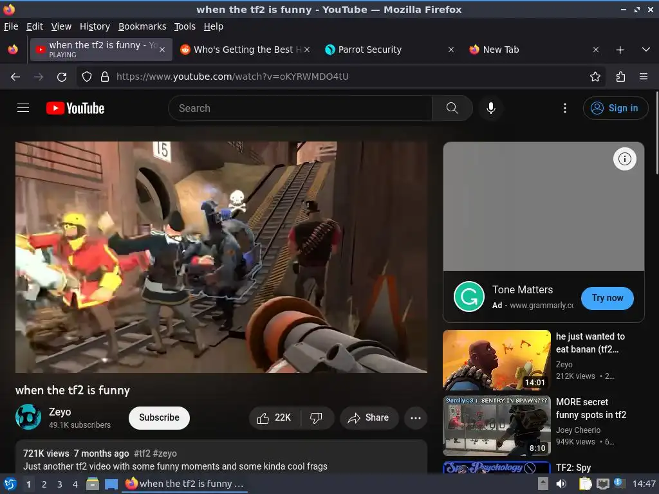This screenshot has width=659, height=494.
Task: Close the Parrot Security tab
Action: [x=451, y=50]
